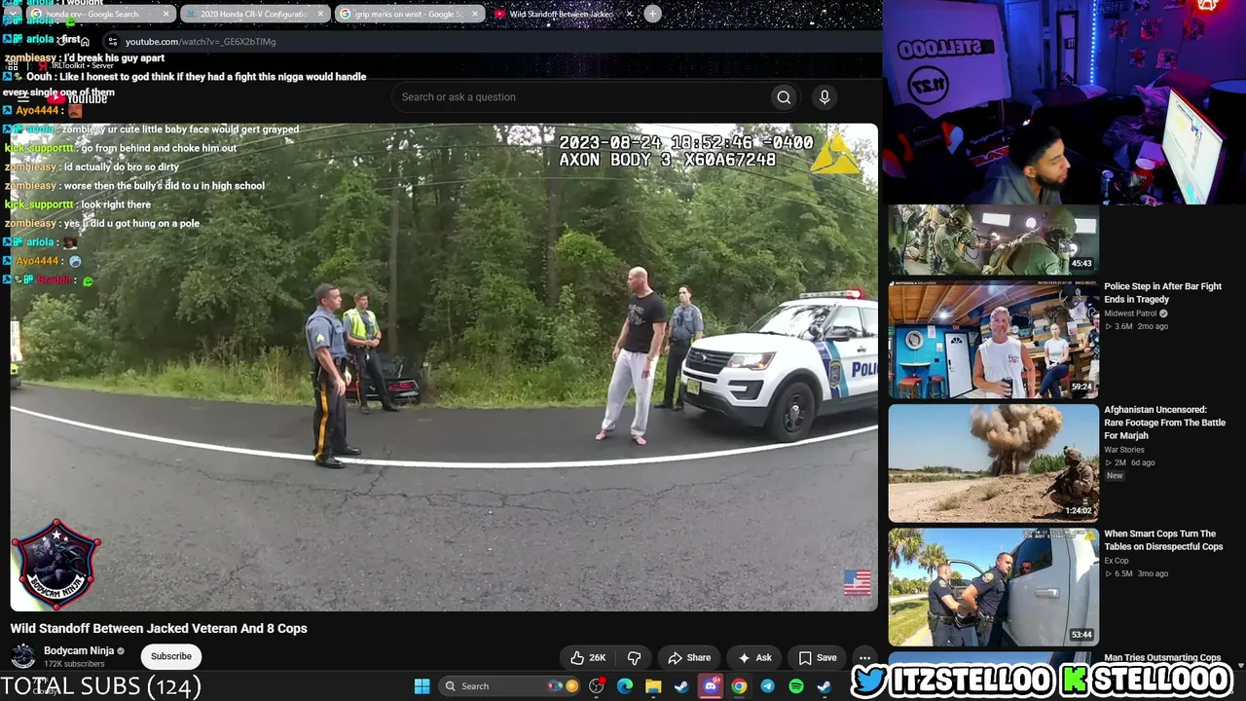Click the Windows taskbar Search box

pos(508,686)
